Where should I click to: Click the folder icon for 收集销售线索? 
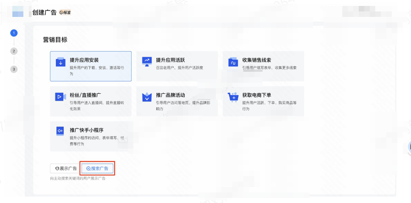(233, 62)
